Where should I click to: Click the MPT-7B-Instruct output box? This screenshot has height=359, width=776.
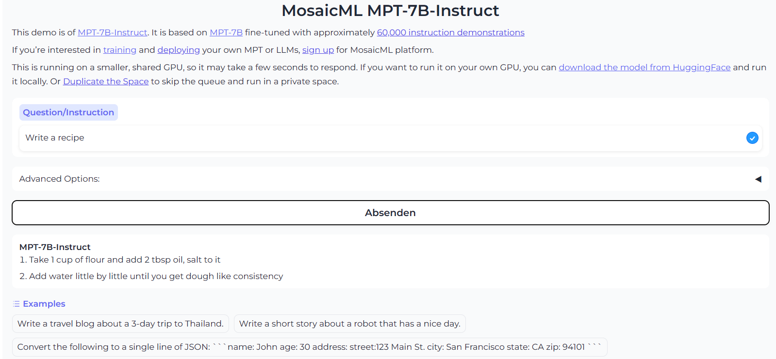click(x=390, y=262)
